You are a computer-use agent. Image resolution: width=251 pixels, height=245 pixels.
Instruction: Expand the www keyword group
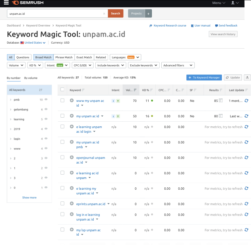pyautogui.click(x=11, y=148)
